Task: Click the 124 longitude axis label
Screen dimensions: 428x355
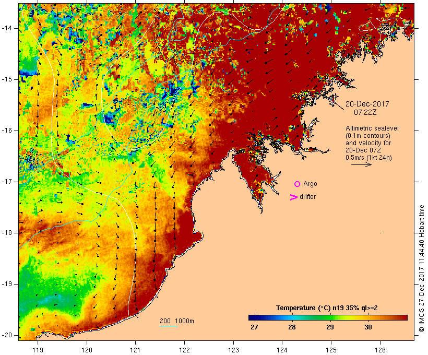Action: (282, 350)
